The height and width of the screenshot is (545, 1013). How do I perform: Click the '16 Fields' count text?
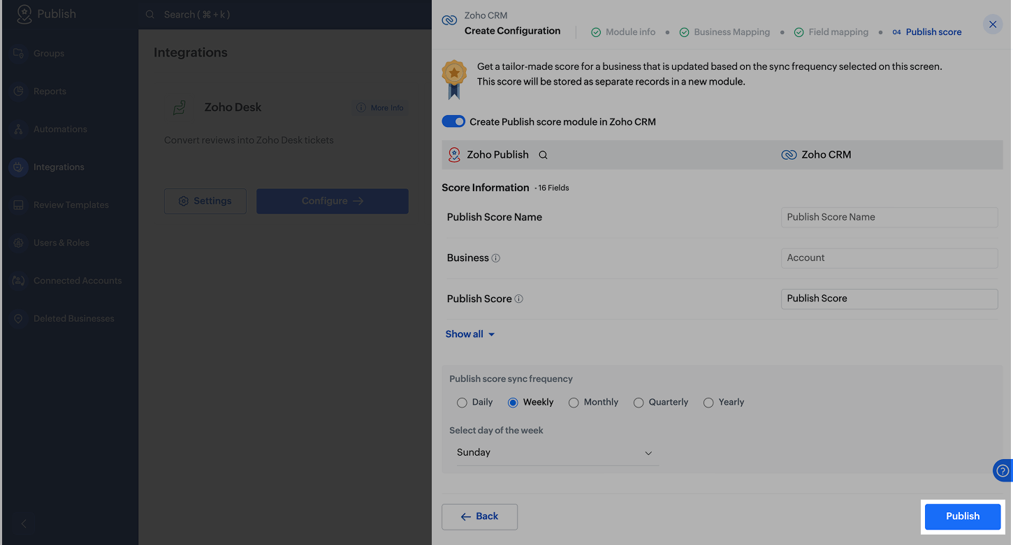pos(554,188)
